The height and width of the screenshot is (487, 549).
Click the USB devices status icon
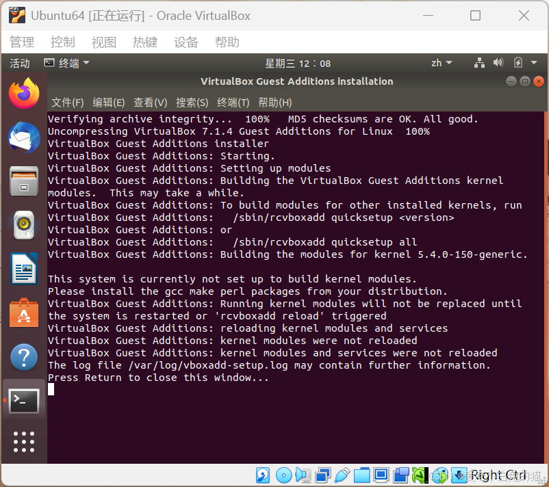[342, 475]
